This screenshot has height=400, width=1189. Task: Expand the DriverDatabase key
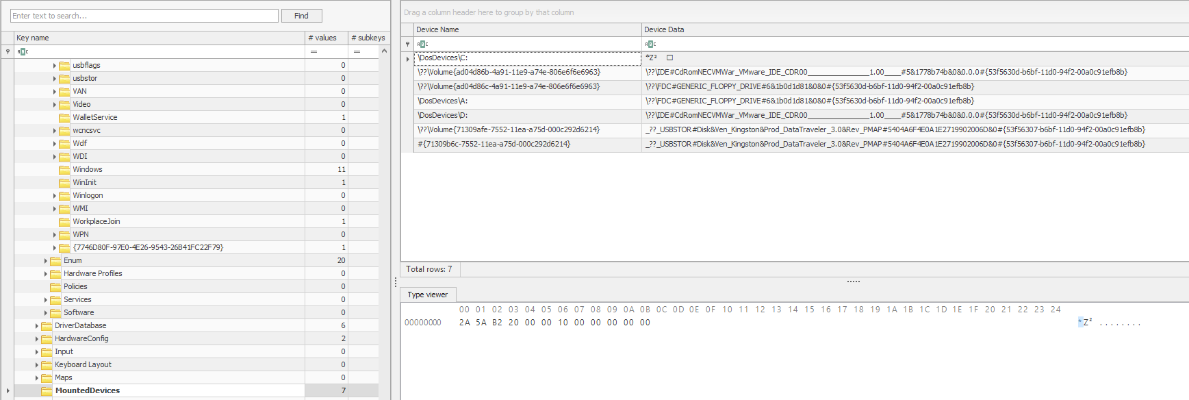click(x=37, y=326)
